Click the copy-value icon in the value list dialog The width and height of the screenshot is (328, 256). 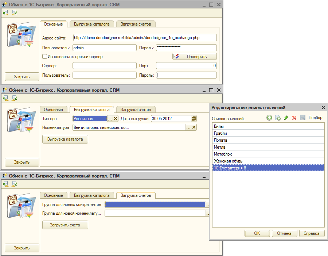coord(278,118)
